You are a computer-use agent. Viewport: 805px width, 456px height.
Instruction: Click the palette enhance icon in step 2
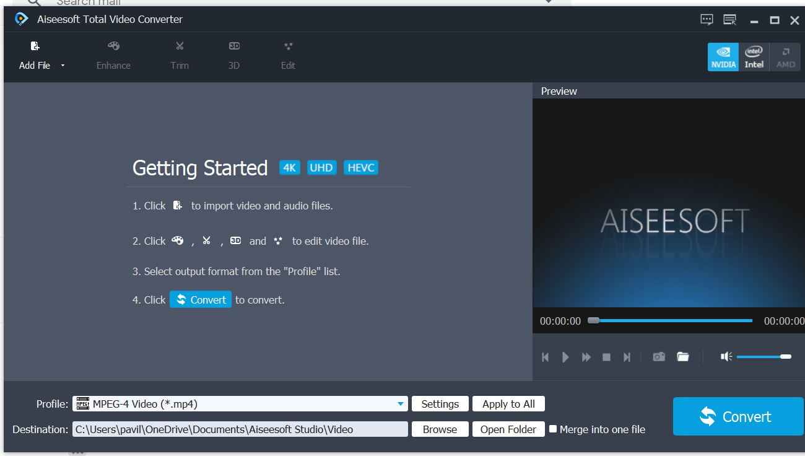coord(178,241)
